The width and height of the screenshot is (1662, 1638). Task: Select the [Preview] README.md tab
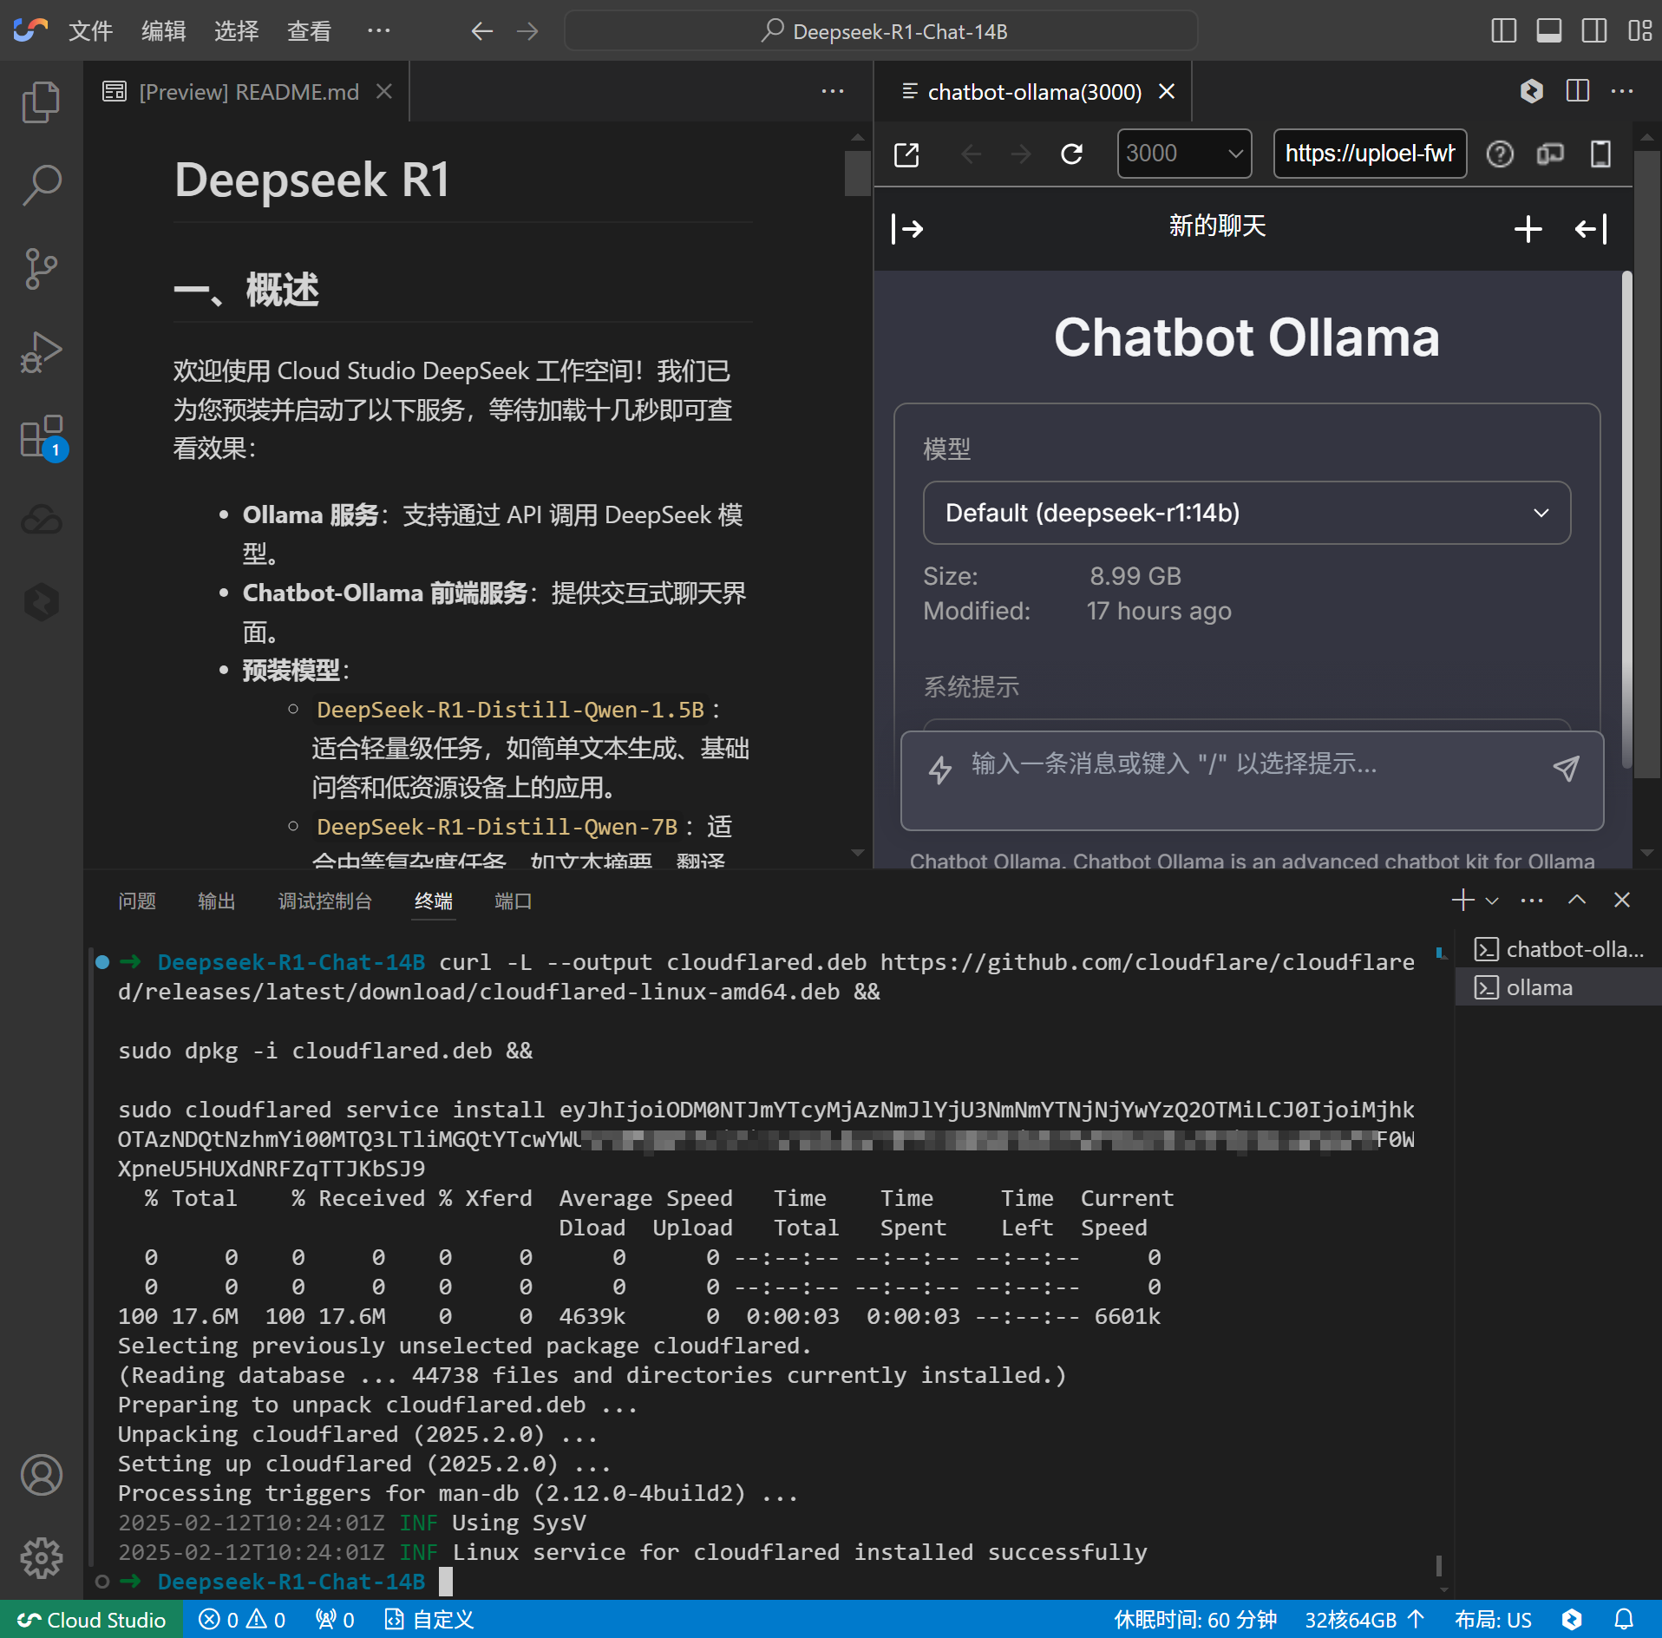pyautogui.click(x=248, y=91)
